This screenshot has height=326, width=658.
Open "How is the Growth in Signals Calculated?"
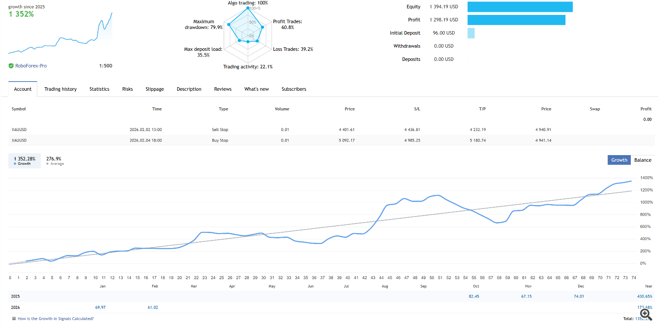point(56,319)
